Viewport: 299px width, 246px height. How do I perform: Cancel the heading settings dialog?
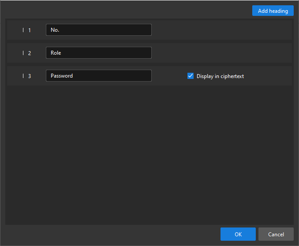click(x=276, y=234)
